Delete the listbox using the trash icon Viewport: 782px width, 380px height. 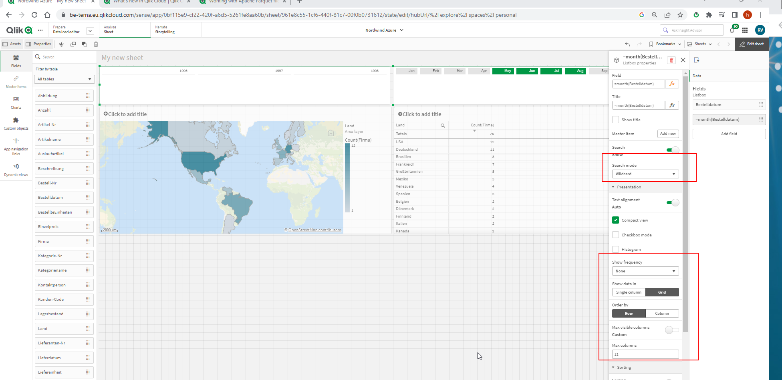pos(671,60)
